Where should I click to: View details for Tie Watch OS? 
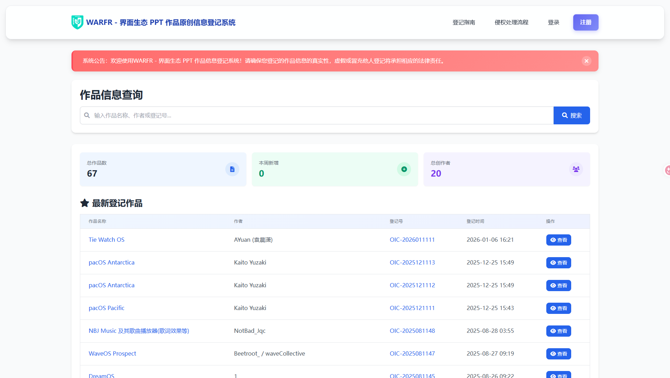(558, 240)
